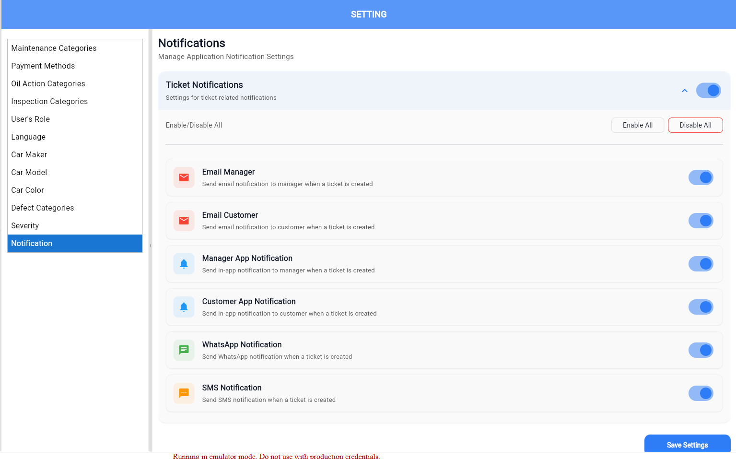Viewport: 736px width, 459px height.
Task: Click the WhatsApp Notification chat icon
Action: [184, 350]
